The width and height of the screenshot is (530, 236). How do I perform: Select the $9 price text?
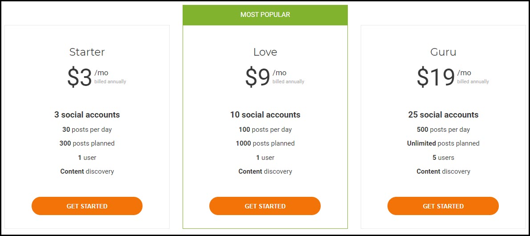[x=257, y=77]
